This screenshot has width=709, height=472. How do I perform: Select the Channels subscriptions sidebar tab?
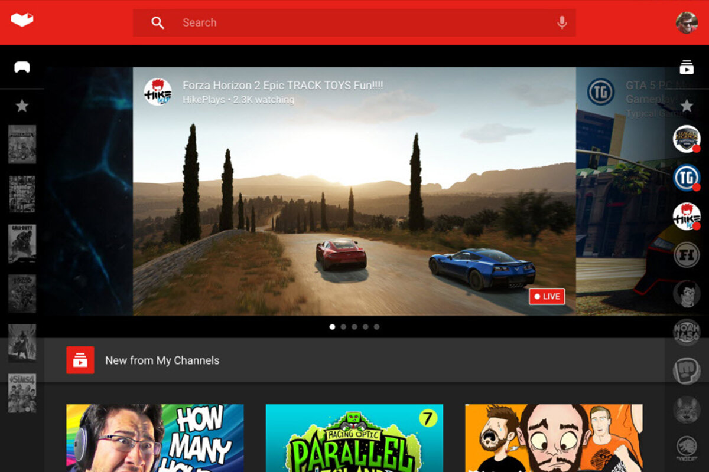click(x=687, y=67)
